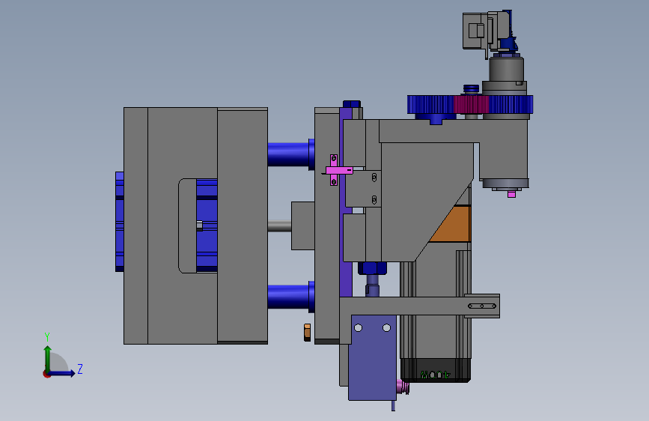Select the right blue gear under the cylinder
This screenshot has height=421, width=649.
pyautogui.click(x=511, y=104)
